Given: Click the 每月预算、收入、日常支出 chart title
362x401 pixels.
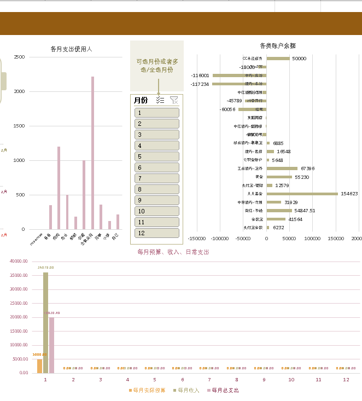Looking at the screenshot, I should pos(173,252).
